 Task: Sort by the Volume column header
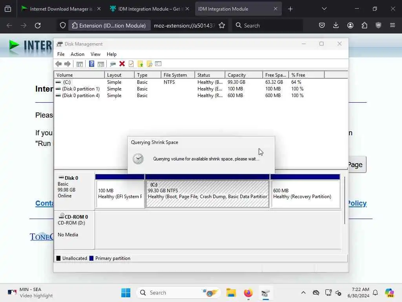coord(79,75)
